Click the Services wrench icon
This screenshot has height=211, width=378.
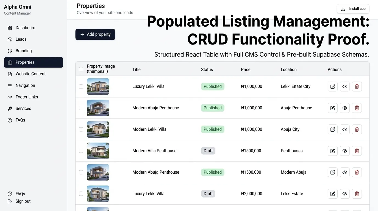tap(10, 109)
